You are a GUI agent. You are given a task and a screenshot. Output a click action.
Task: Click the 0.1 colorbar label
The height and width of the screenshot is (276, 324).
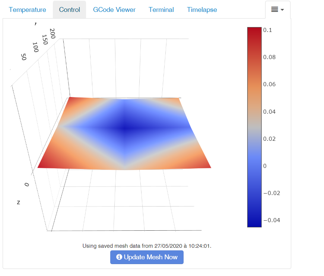pyautogui.click(x=267, y=30)
